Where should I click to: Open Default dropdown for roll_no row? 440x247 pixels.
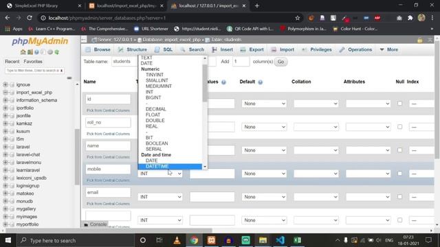[264, 127]
